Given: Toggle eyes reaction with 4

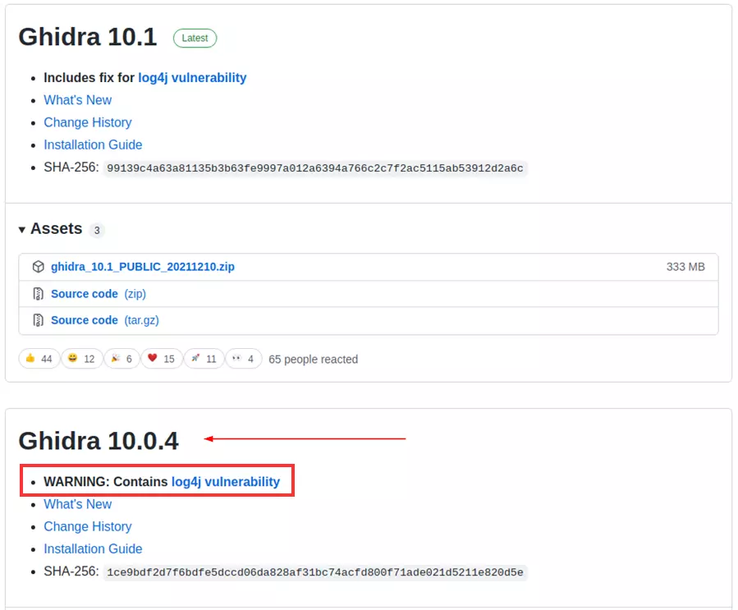Looking at the screenshot, I should 243,359.
